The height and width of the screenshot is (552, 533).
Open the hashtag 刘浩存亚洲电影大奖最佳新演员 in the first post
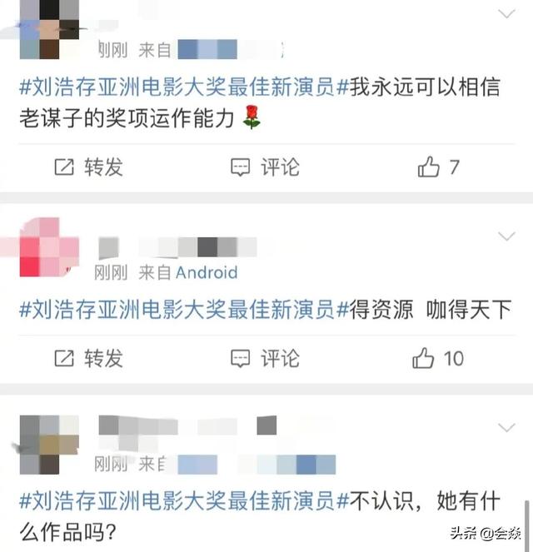point(184,87)
